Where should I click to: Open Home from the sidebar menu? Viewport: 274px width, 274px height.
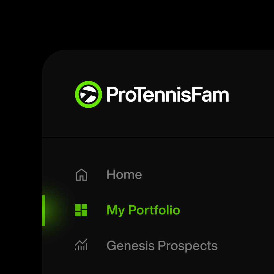[x=124, y=175]
